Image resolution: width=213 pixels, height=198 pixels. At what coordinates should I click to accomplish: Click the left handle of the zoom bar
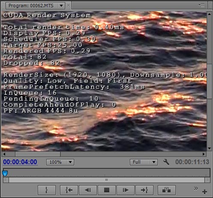6,180
